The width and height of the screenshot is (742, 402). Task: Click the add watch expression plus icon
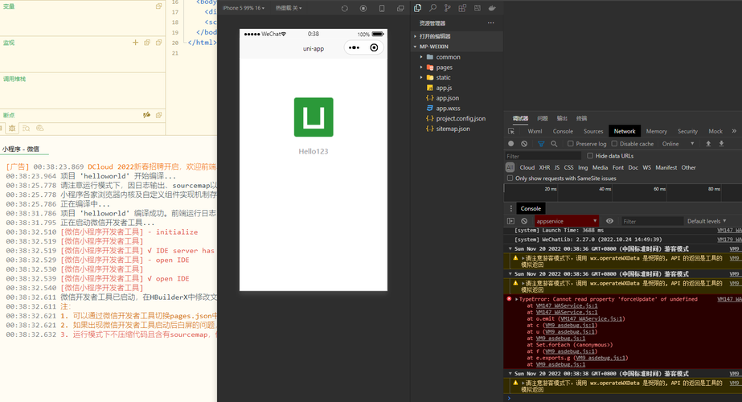click(x=136, y=43)
